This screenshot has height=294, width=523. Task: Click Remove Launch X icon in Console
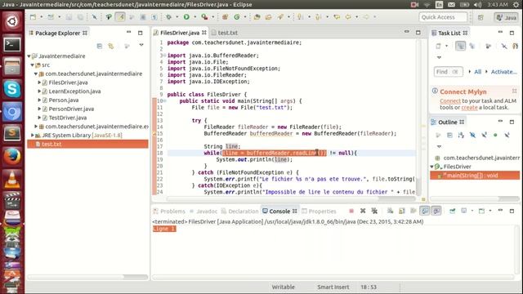tap(363, 211)
